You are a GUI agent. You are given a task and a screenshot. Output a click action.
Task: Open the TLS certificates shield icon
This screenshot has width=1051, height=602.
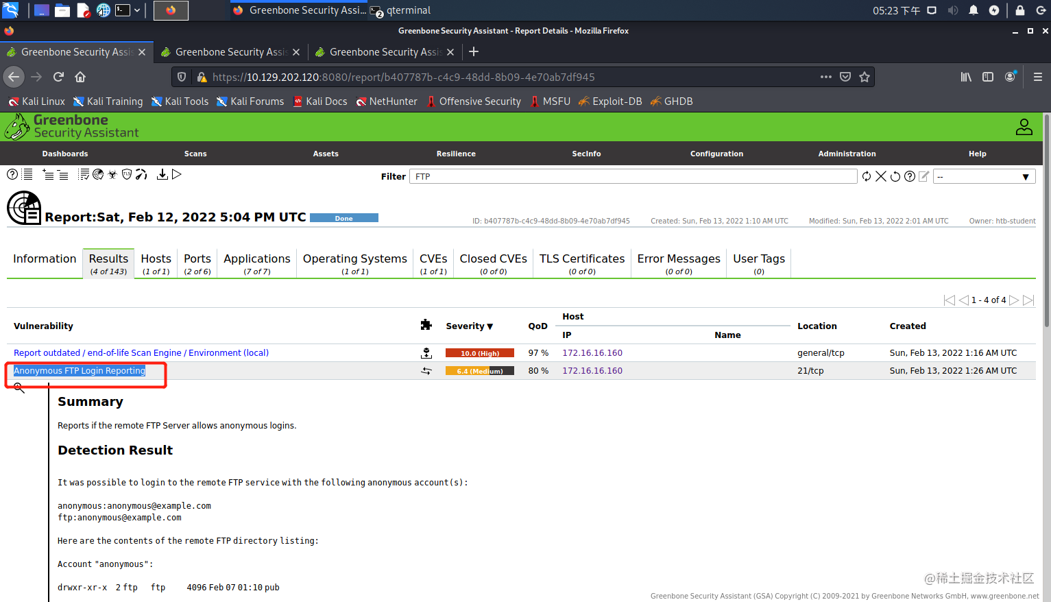click(127, 175)
